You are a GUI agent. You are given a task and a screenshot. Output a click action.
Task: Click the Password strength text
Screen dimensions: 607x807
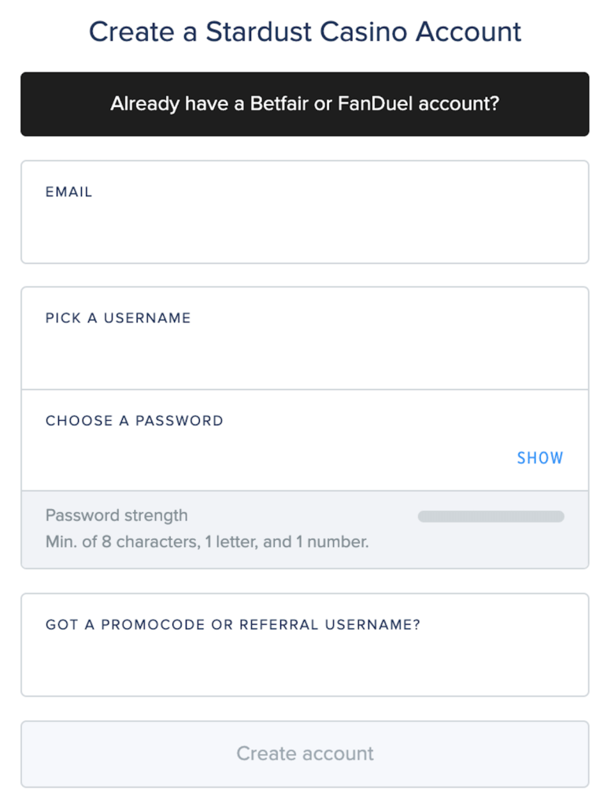tap(117, 516)
